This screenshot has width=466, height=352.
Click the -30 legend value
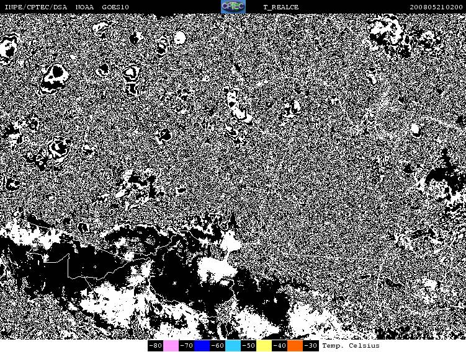click(x=310, y=346)
